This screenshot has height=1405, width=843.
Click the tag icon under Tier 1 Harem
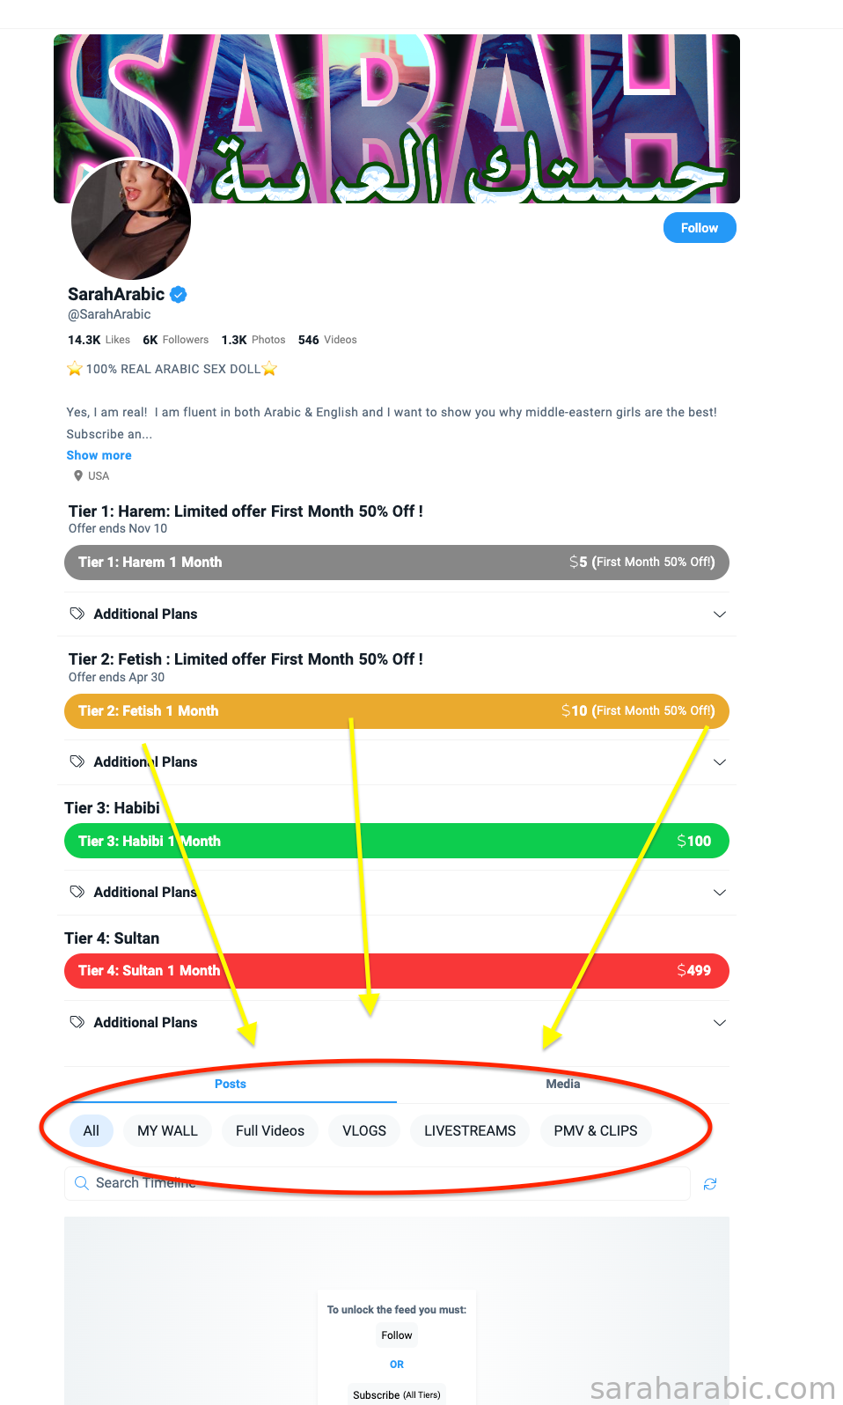pos(77,614)
